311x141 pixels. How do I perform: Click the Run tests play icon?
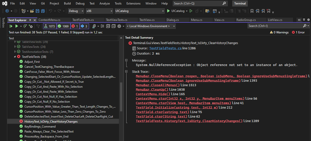pyautogui.click(x=16, y=26)
